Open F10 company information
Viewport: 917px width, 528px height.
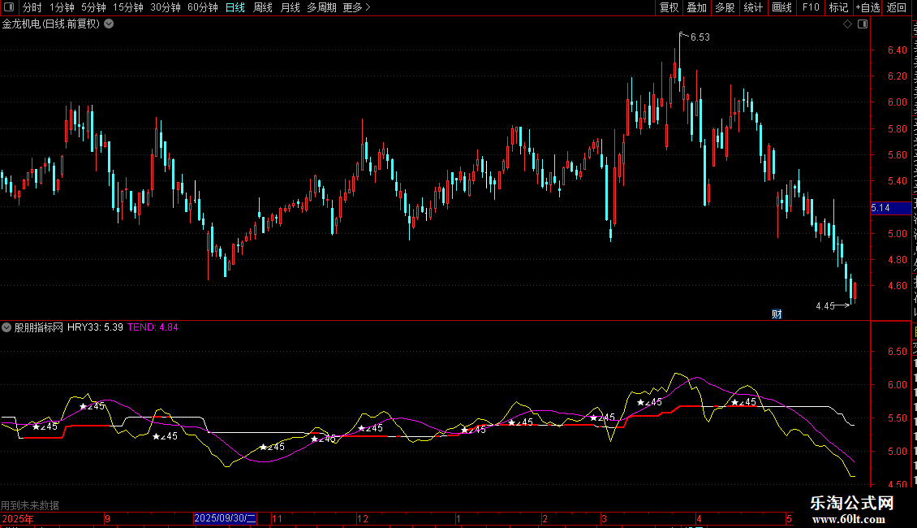click(x=811, y=7)
